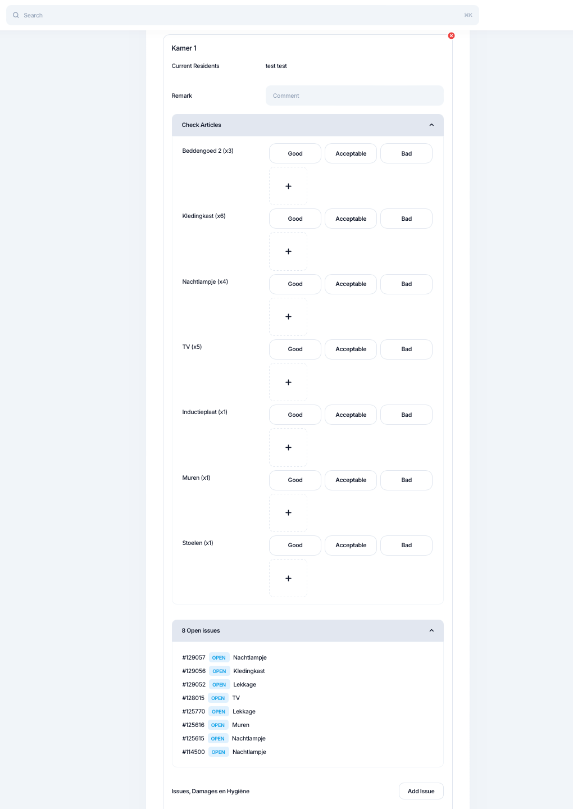Click the Remark comment field

coord(354,96)
